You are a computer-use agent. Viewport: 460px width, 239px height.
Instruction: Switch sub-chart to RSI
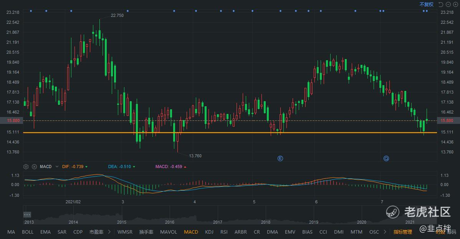point(224,232)
